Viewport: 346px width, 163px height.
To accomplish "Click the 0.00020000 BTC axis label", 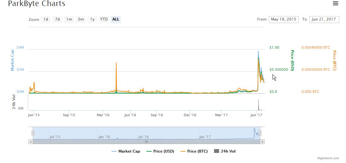I will tap(316, 69).
